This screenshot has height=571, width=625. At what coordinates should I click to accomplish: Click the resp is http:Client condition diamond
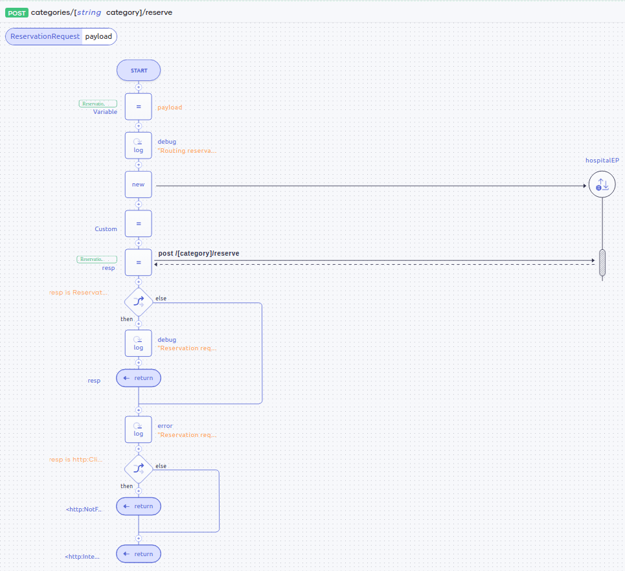click(139, 468)
